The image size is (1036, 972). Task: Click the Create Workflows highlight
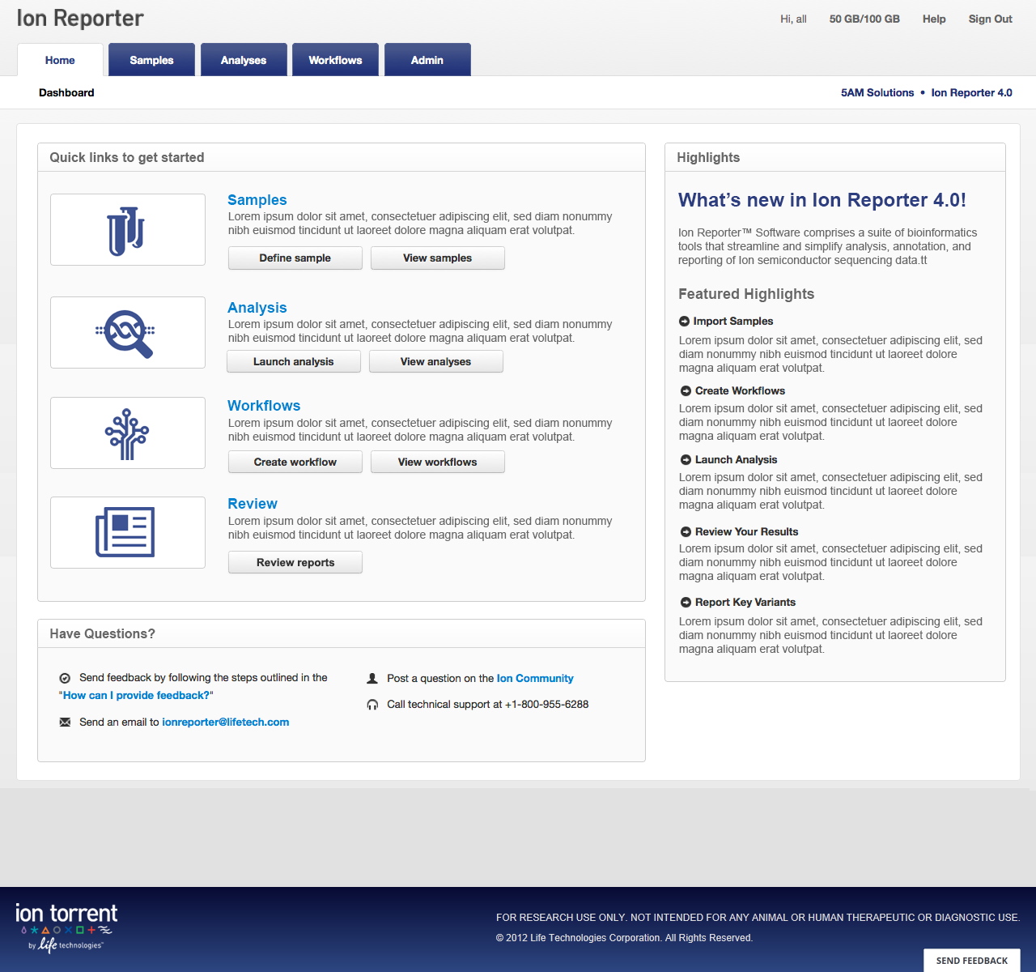pyautogui.click(x=740, y=391)
